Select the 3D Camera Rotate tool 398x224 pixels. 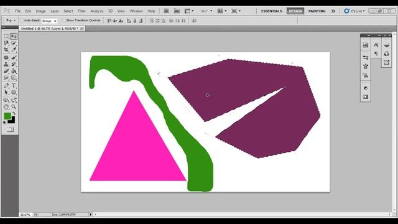tap(14, 100)
